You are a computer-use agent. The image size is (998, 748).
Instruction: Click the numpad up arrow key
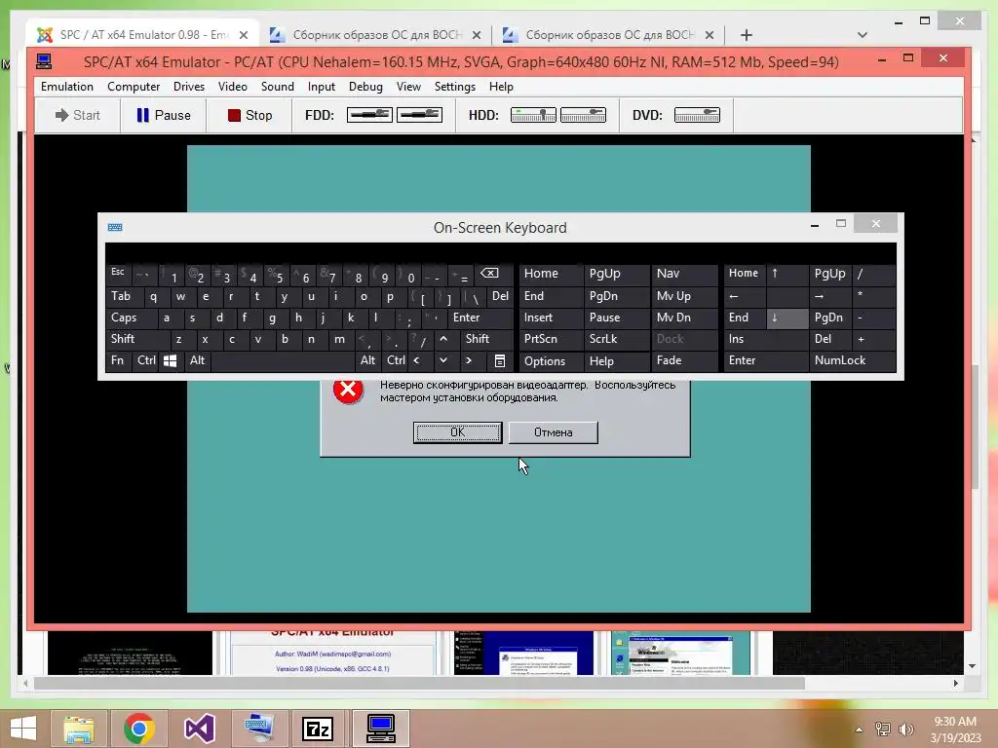pyautogui.click(x=787, y=274)
